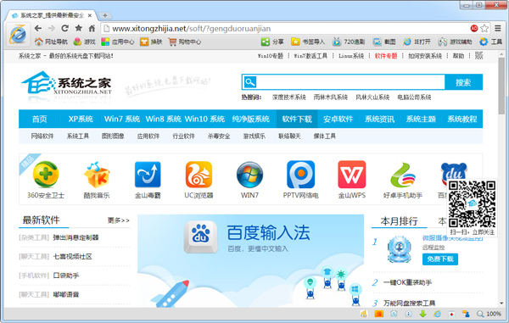
Task: Click the 好卓手机助手 app icon
Action: pos(403,175)
